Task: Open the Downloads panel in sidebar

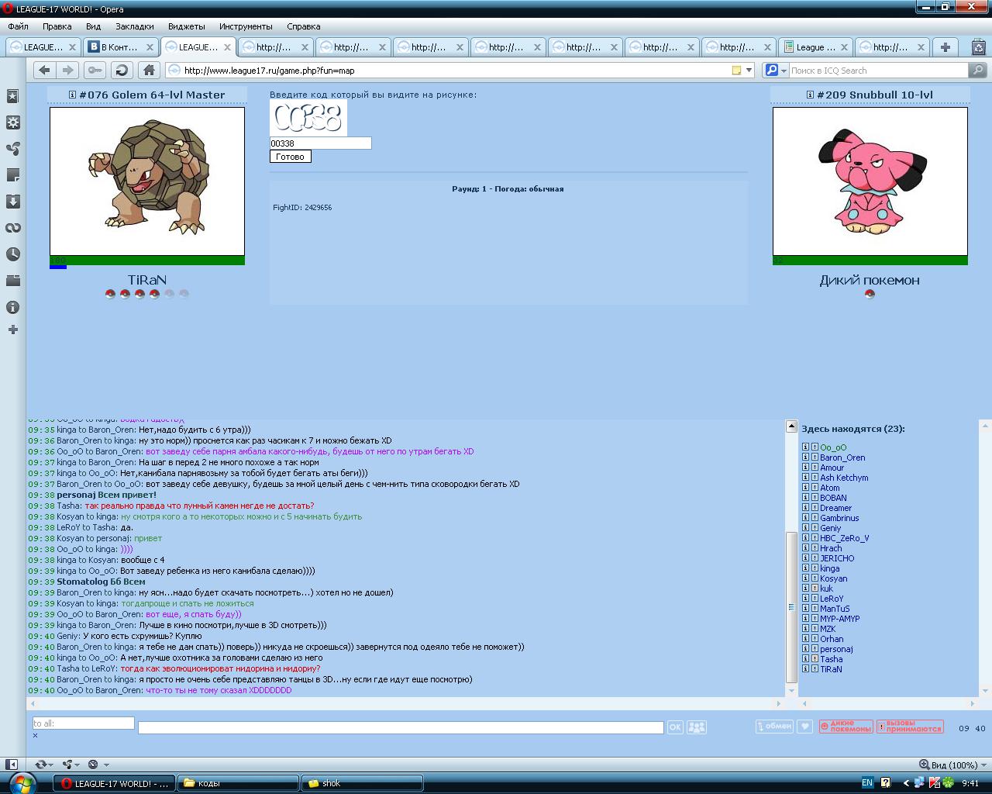Action: (13, 202)
